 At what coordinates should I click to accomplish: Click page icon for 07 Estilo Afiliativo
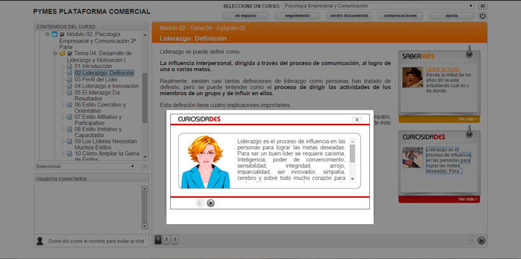point(69,117)
